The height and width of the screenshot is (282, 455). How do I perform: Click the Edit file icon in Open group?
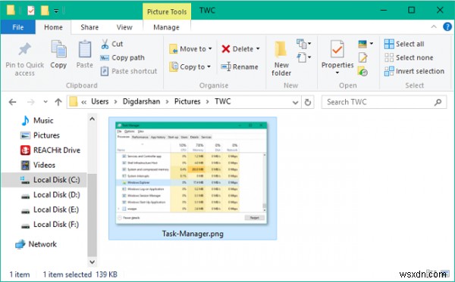tap(362, 57)
